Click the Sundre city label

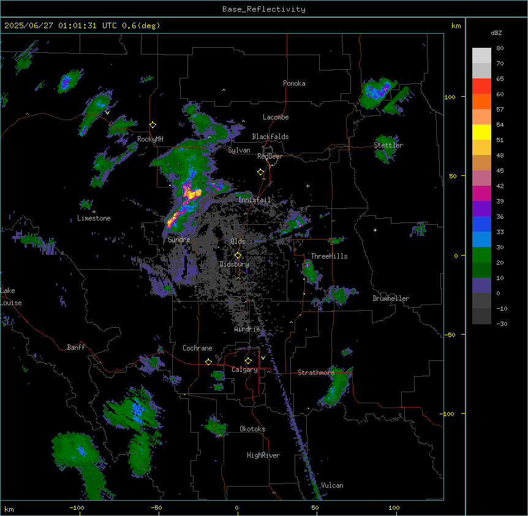pos(179,240)
